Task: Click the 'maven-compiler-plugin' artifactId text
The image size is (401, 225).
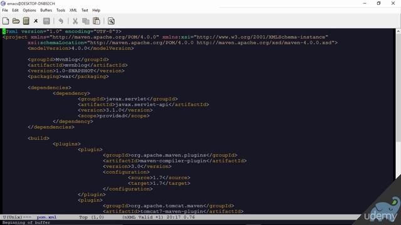Action: [x=173, y=161]
